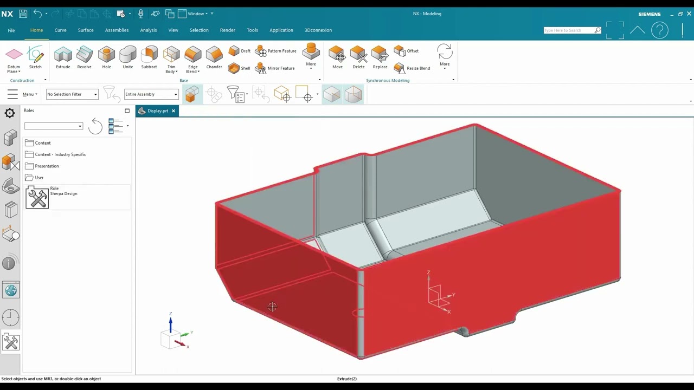The width and height of the screenshot is (694, 390).
Task: Click resource bar settings gear icon
Action: (x=10, y=113)
